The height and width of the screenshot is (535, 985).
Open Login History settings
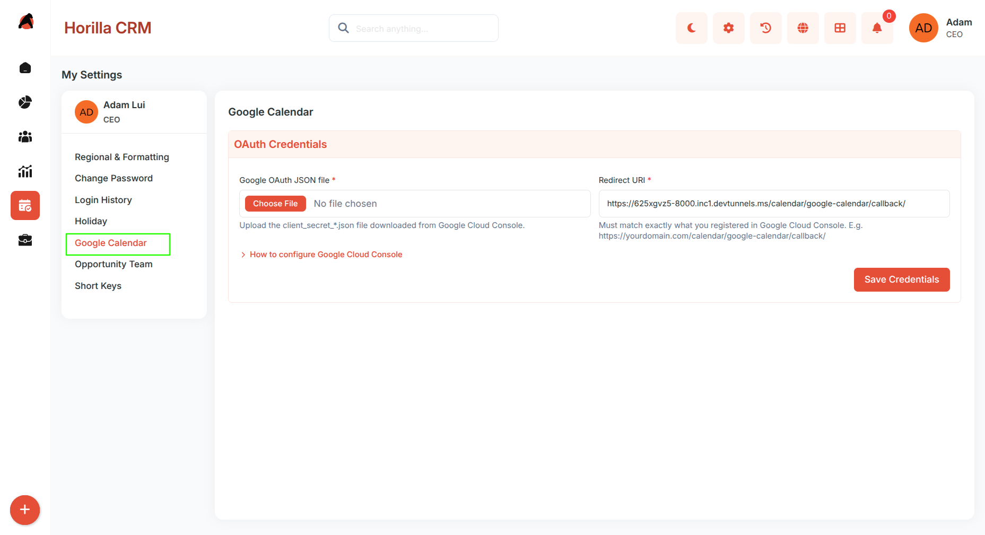click(103, 200)
